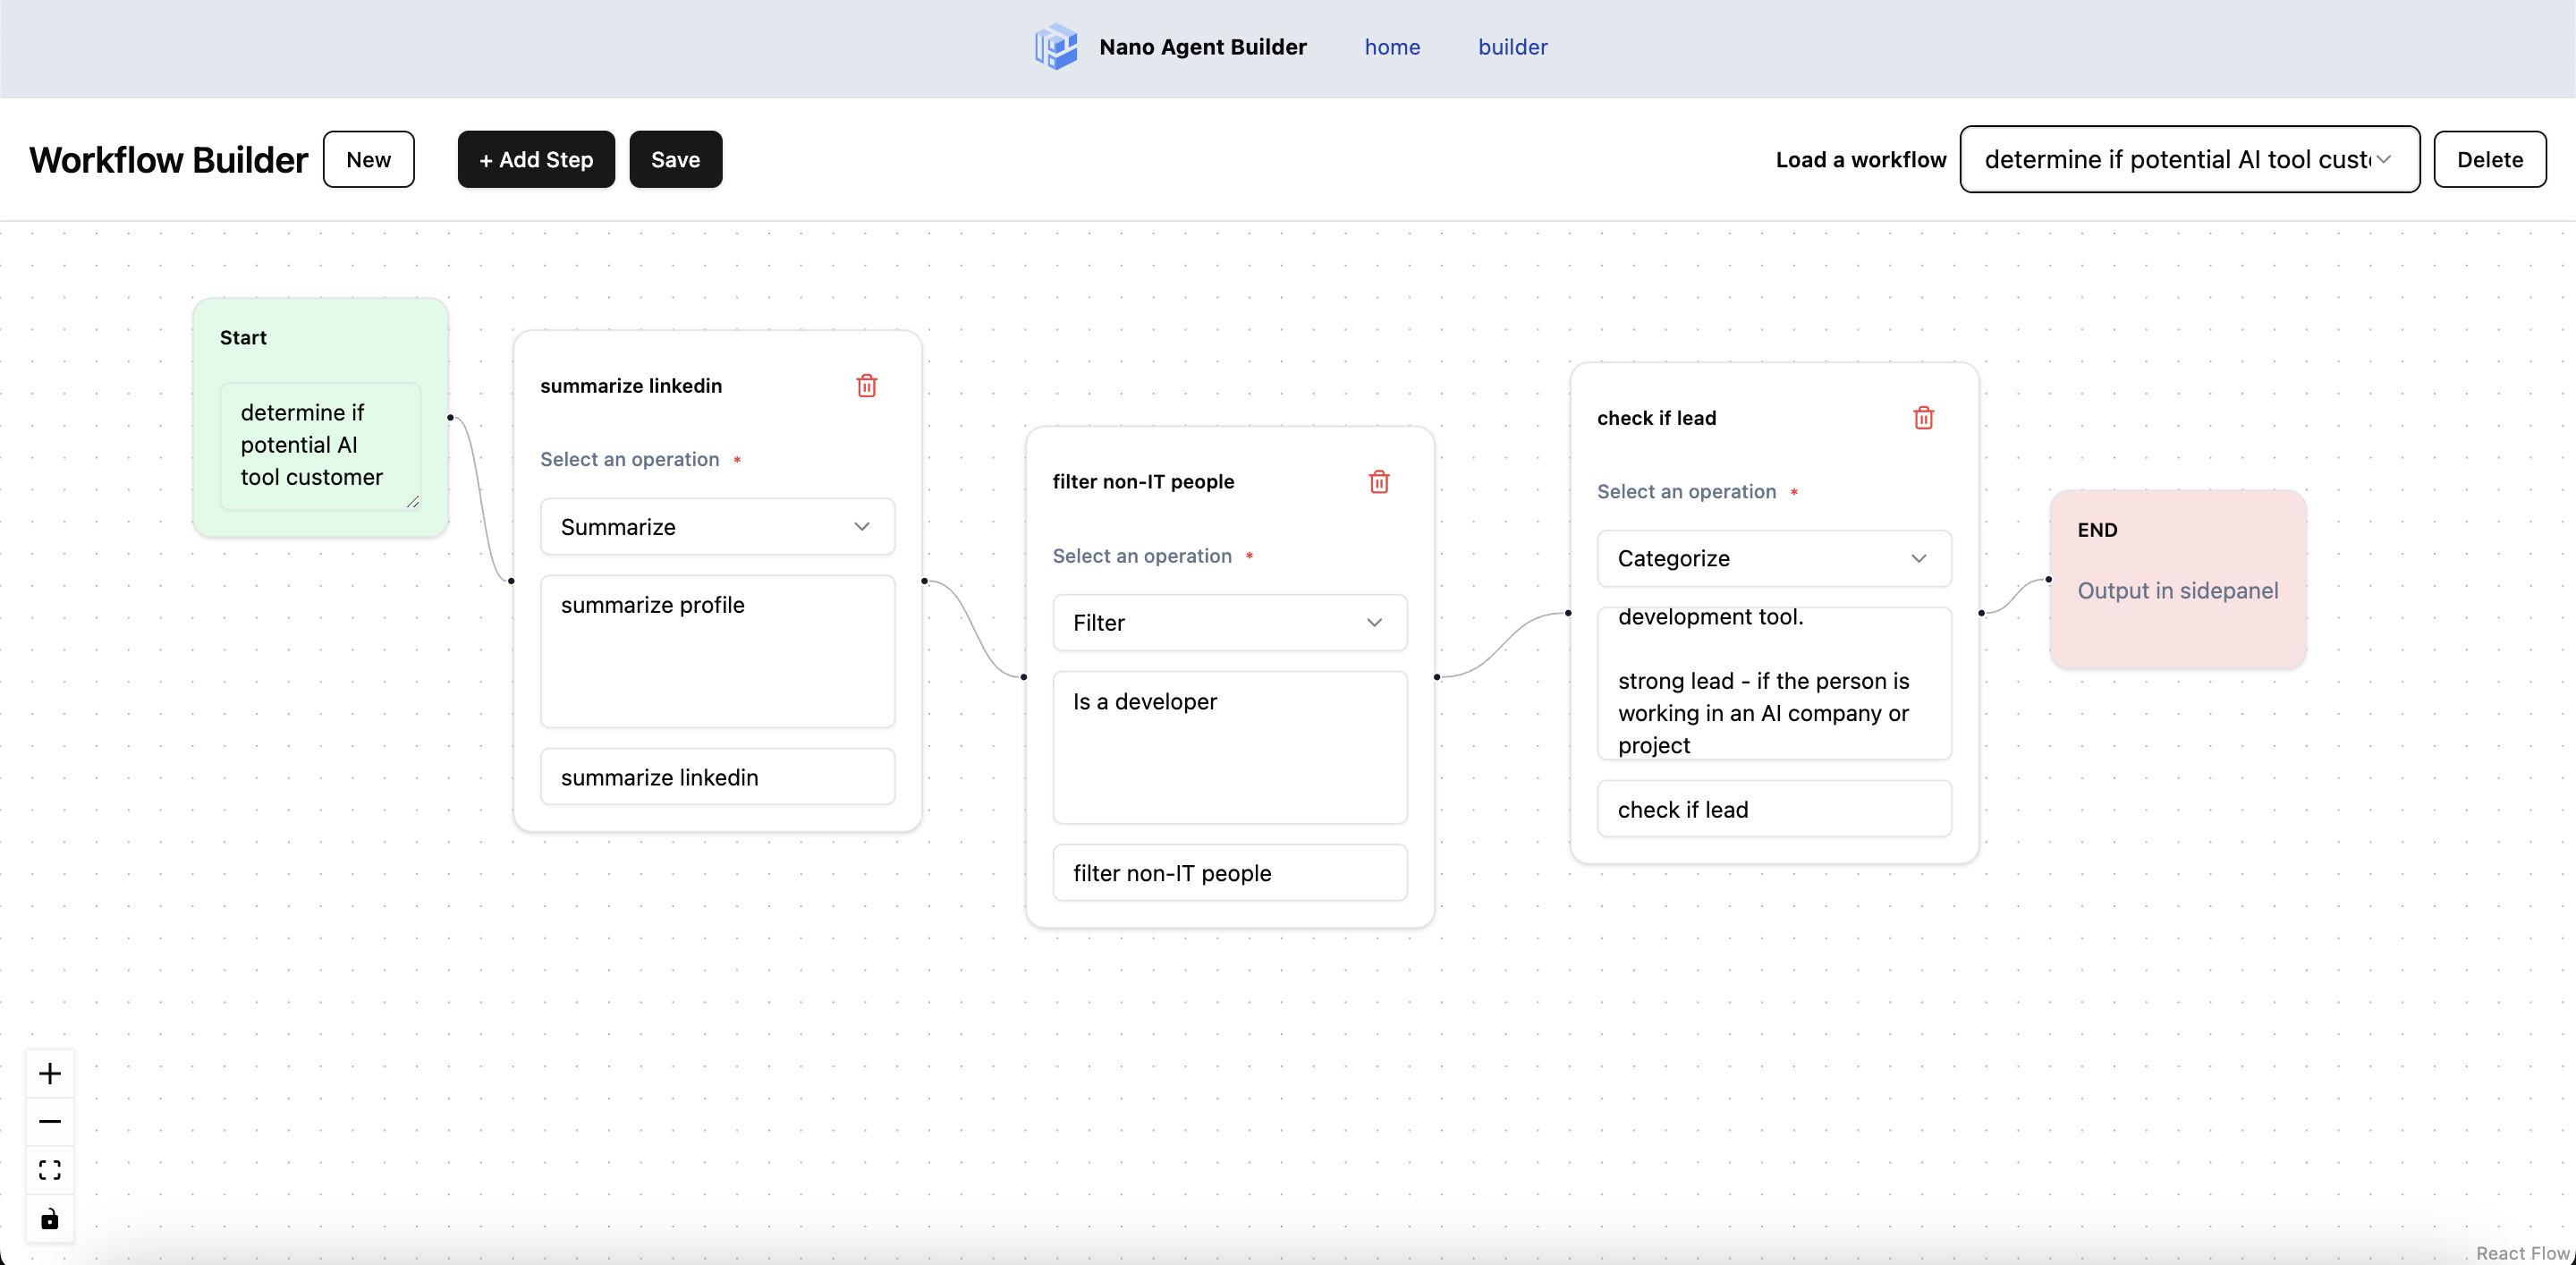The height and width of the screenshot is (1265, 2576).
Task: Click the fit view canvas control
Action: pos(49,1170)
